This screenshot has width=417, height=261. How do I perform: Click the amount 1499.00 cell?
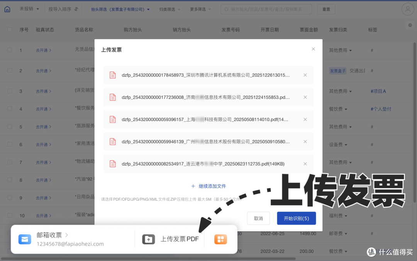(308, 234)
